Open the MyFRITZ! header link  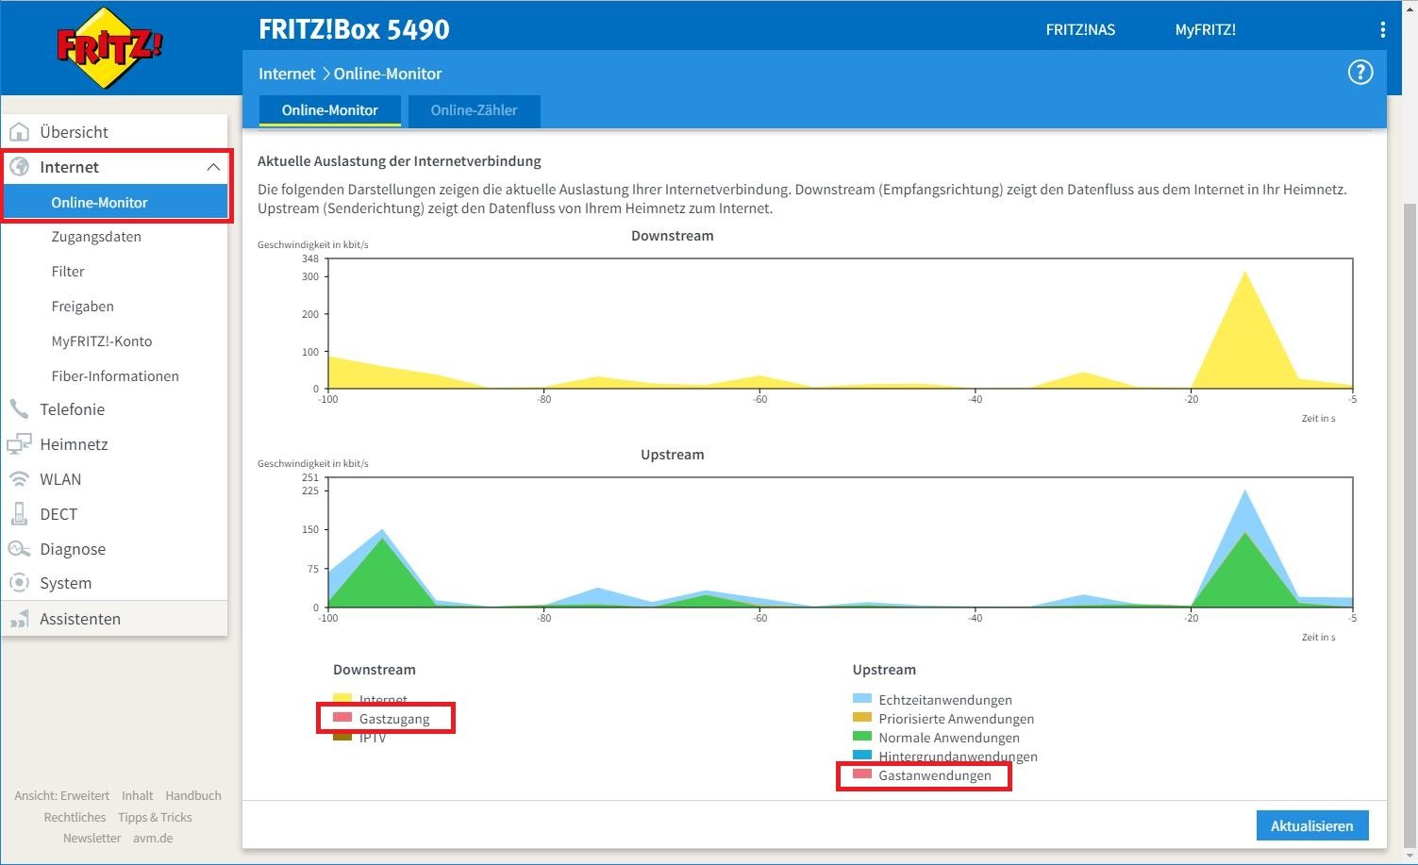[x=1205, y=30]
